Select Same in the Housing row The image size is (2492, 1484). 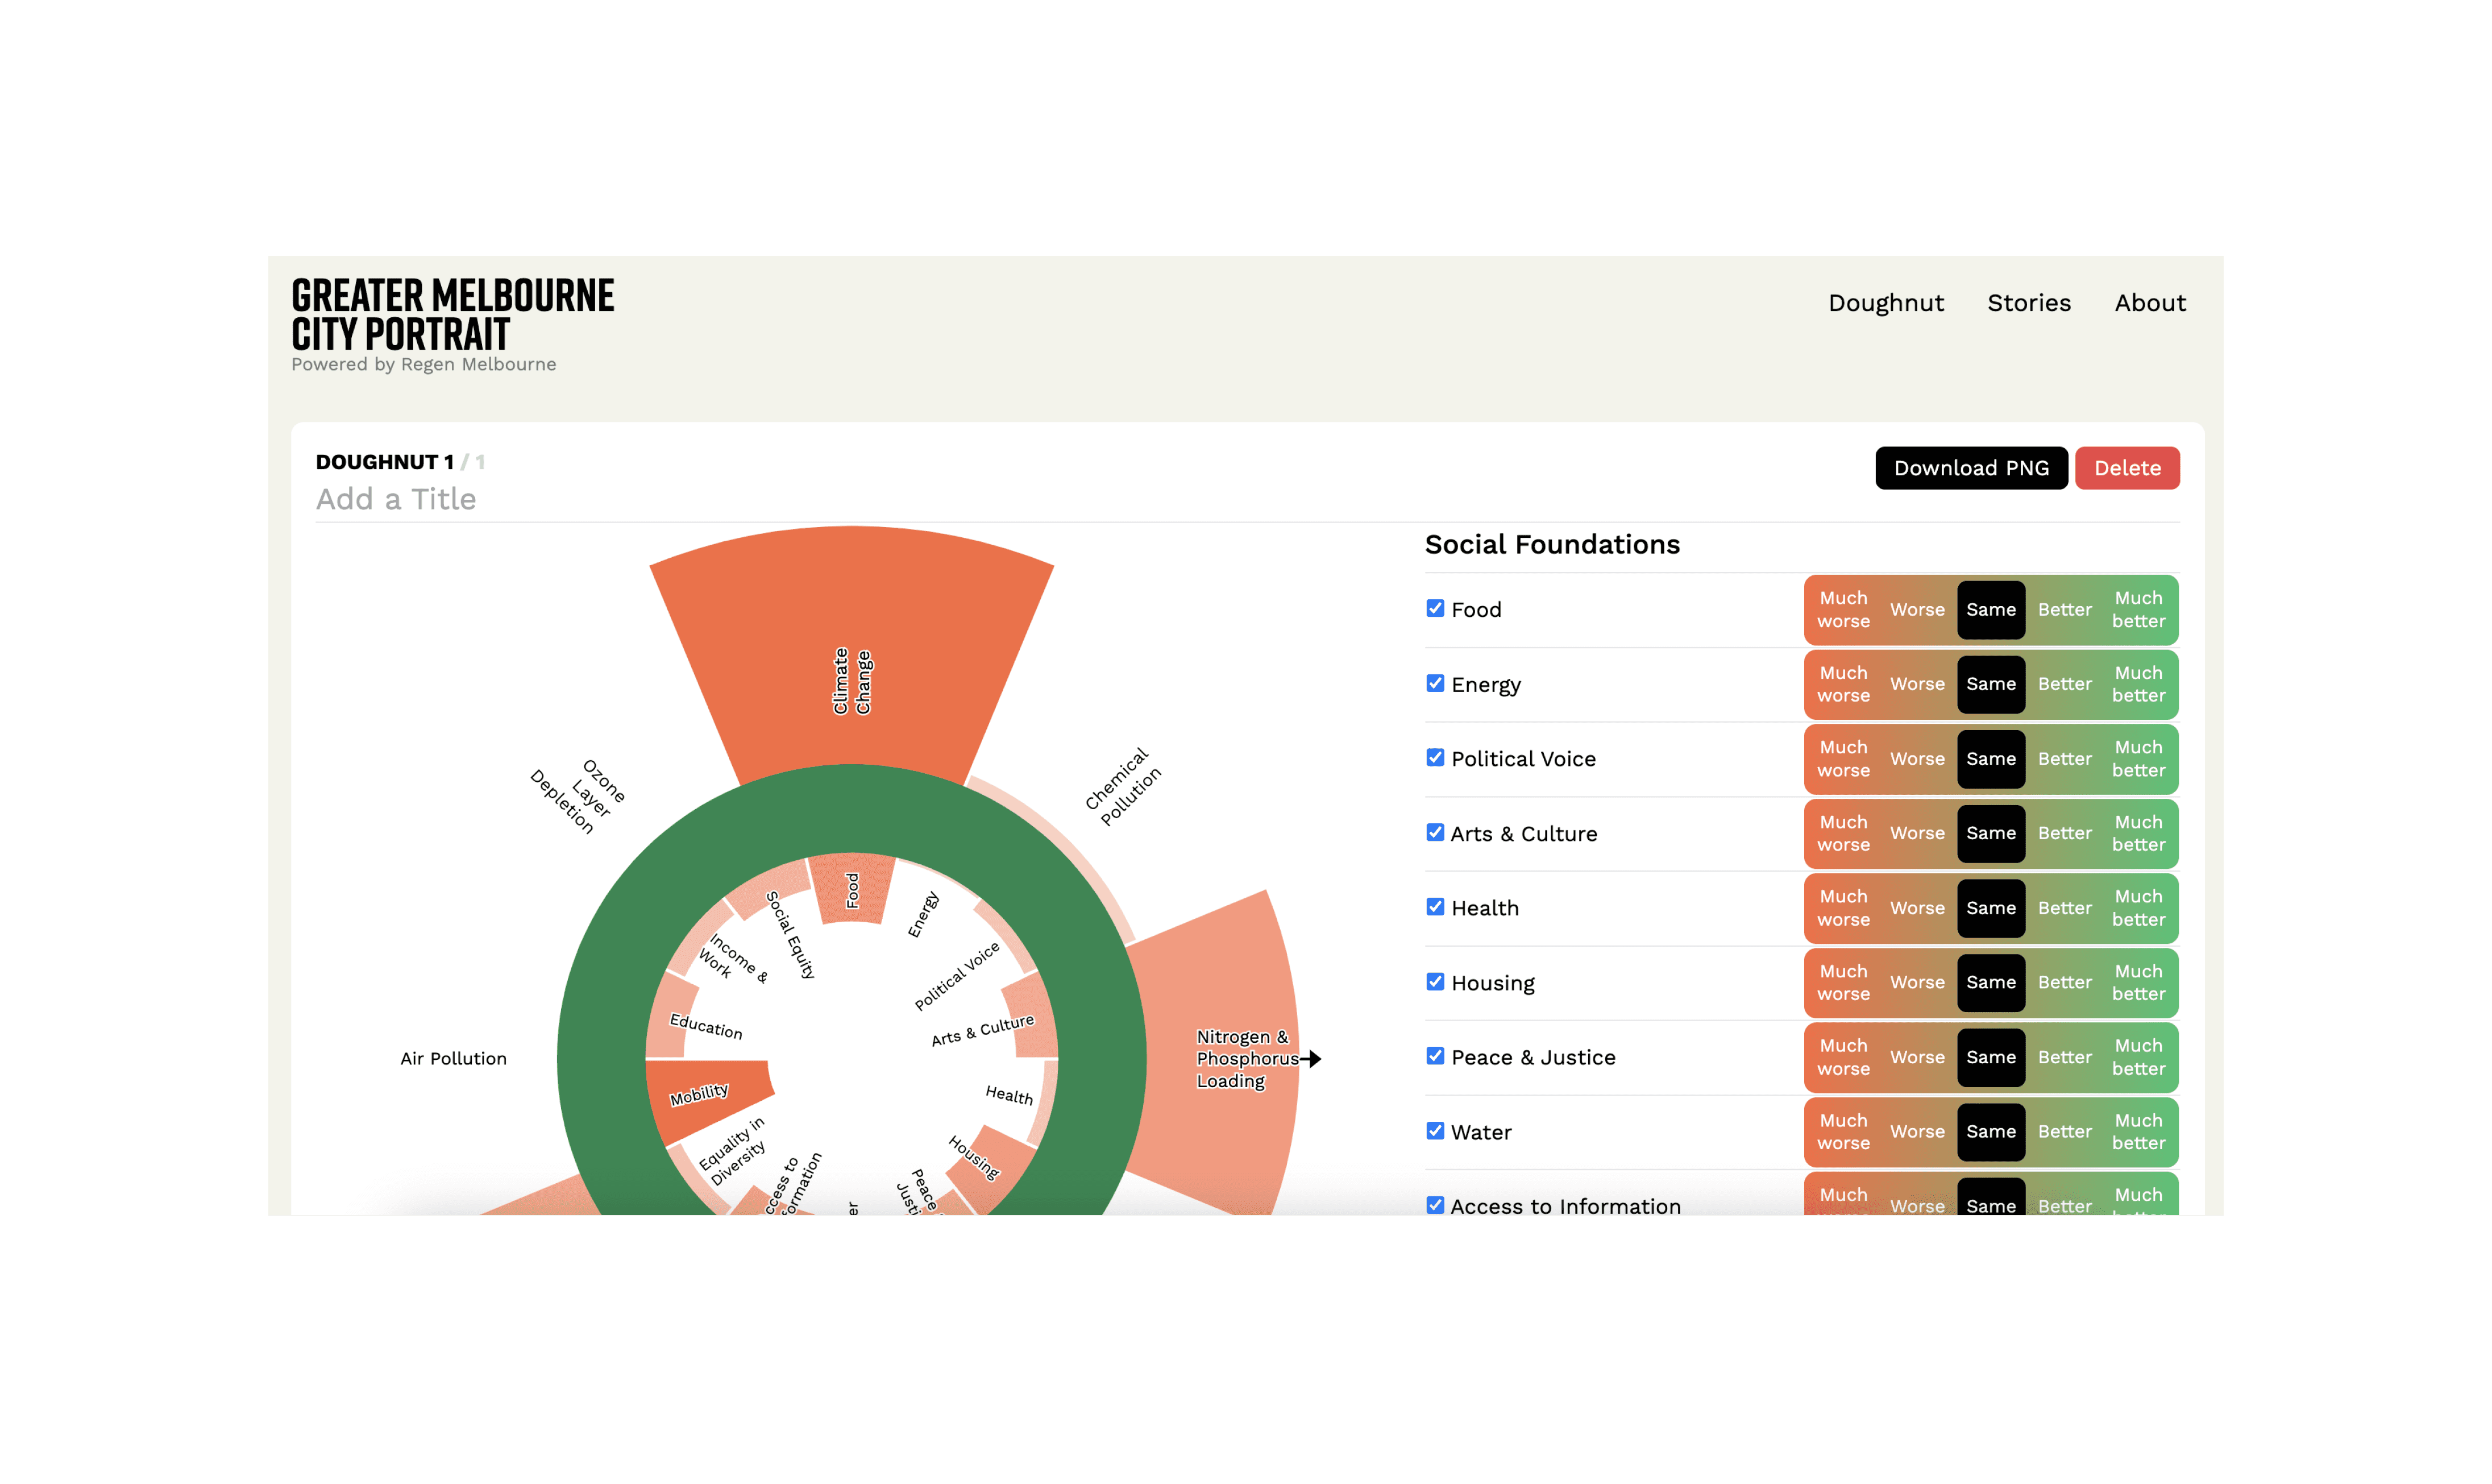coord(1991,982)
